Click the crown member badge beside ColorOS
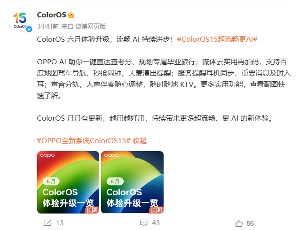Screen dimensions: 299x230 coord(71,15)
